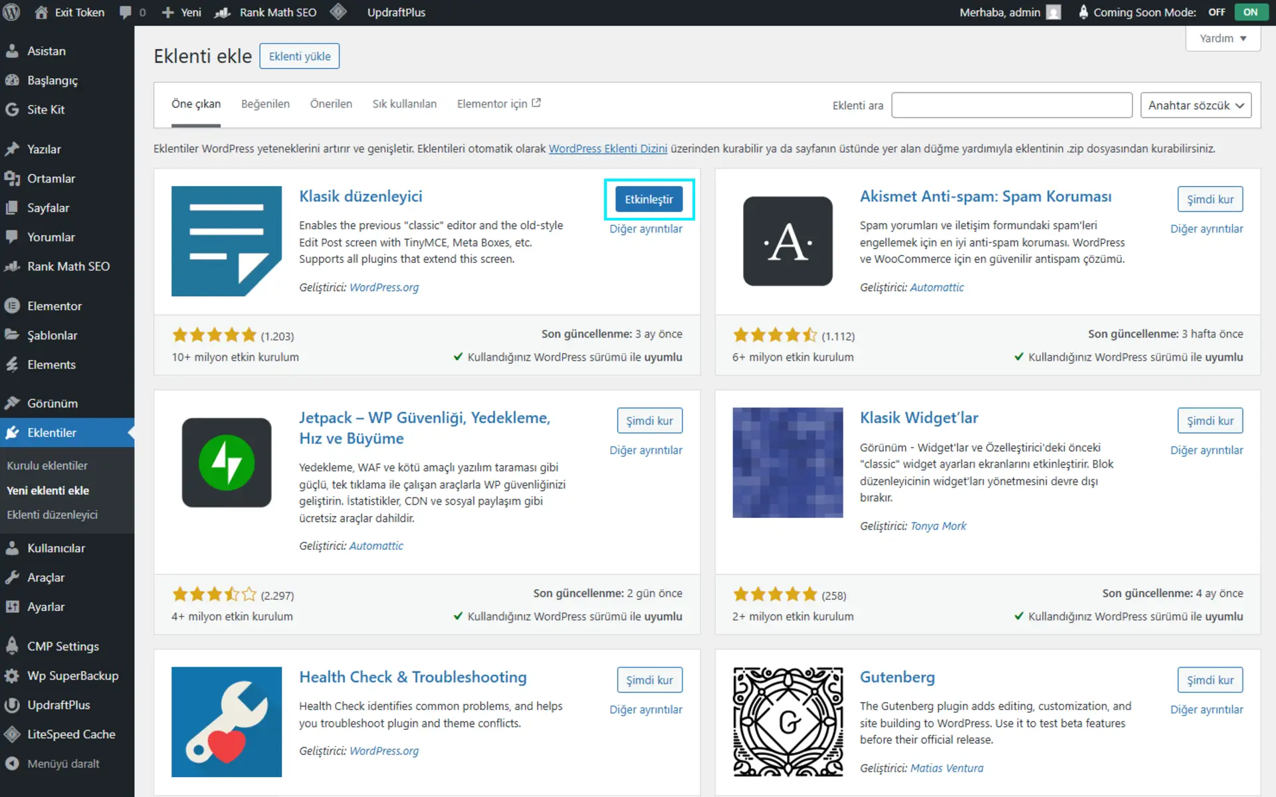Open Başlangıç dashboard icon
The height and width of the screenshot is (797, 1276).
12,80
